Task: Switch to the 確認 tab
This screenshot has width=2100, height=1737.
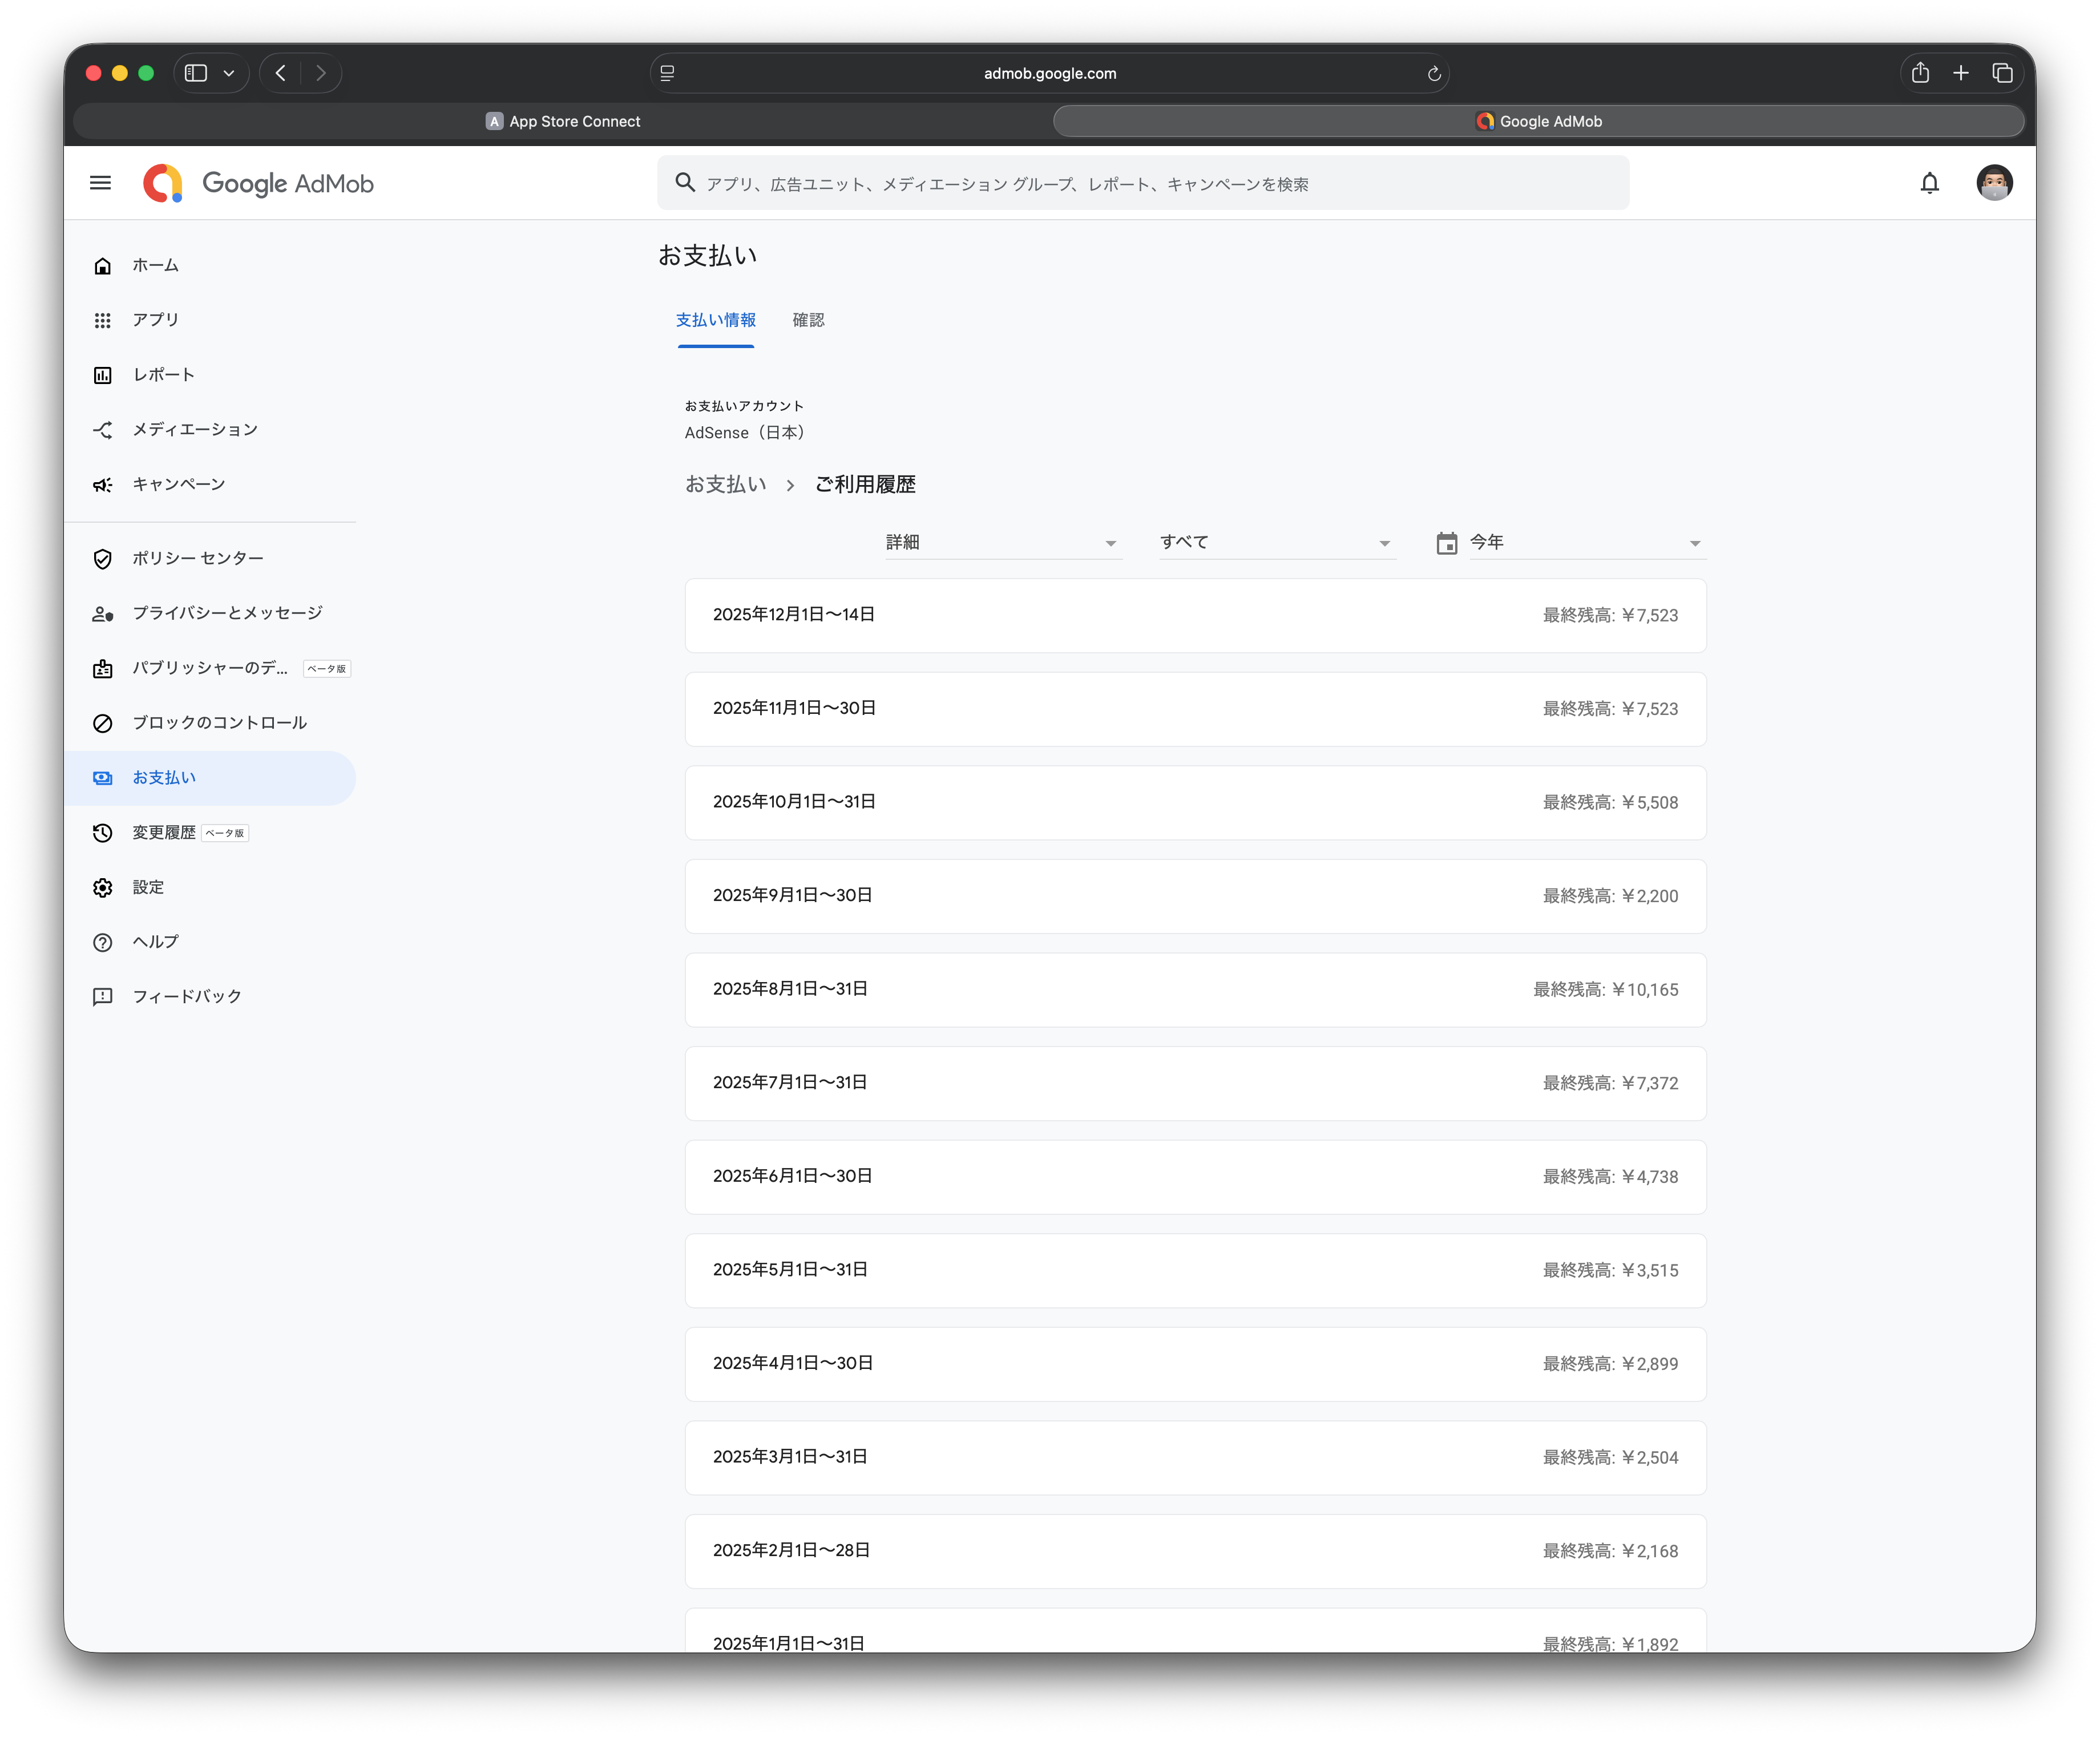Action: (x=808, y=320)
